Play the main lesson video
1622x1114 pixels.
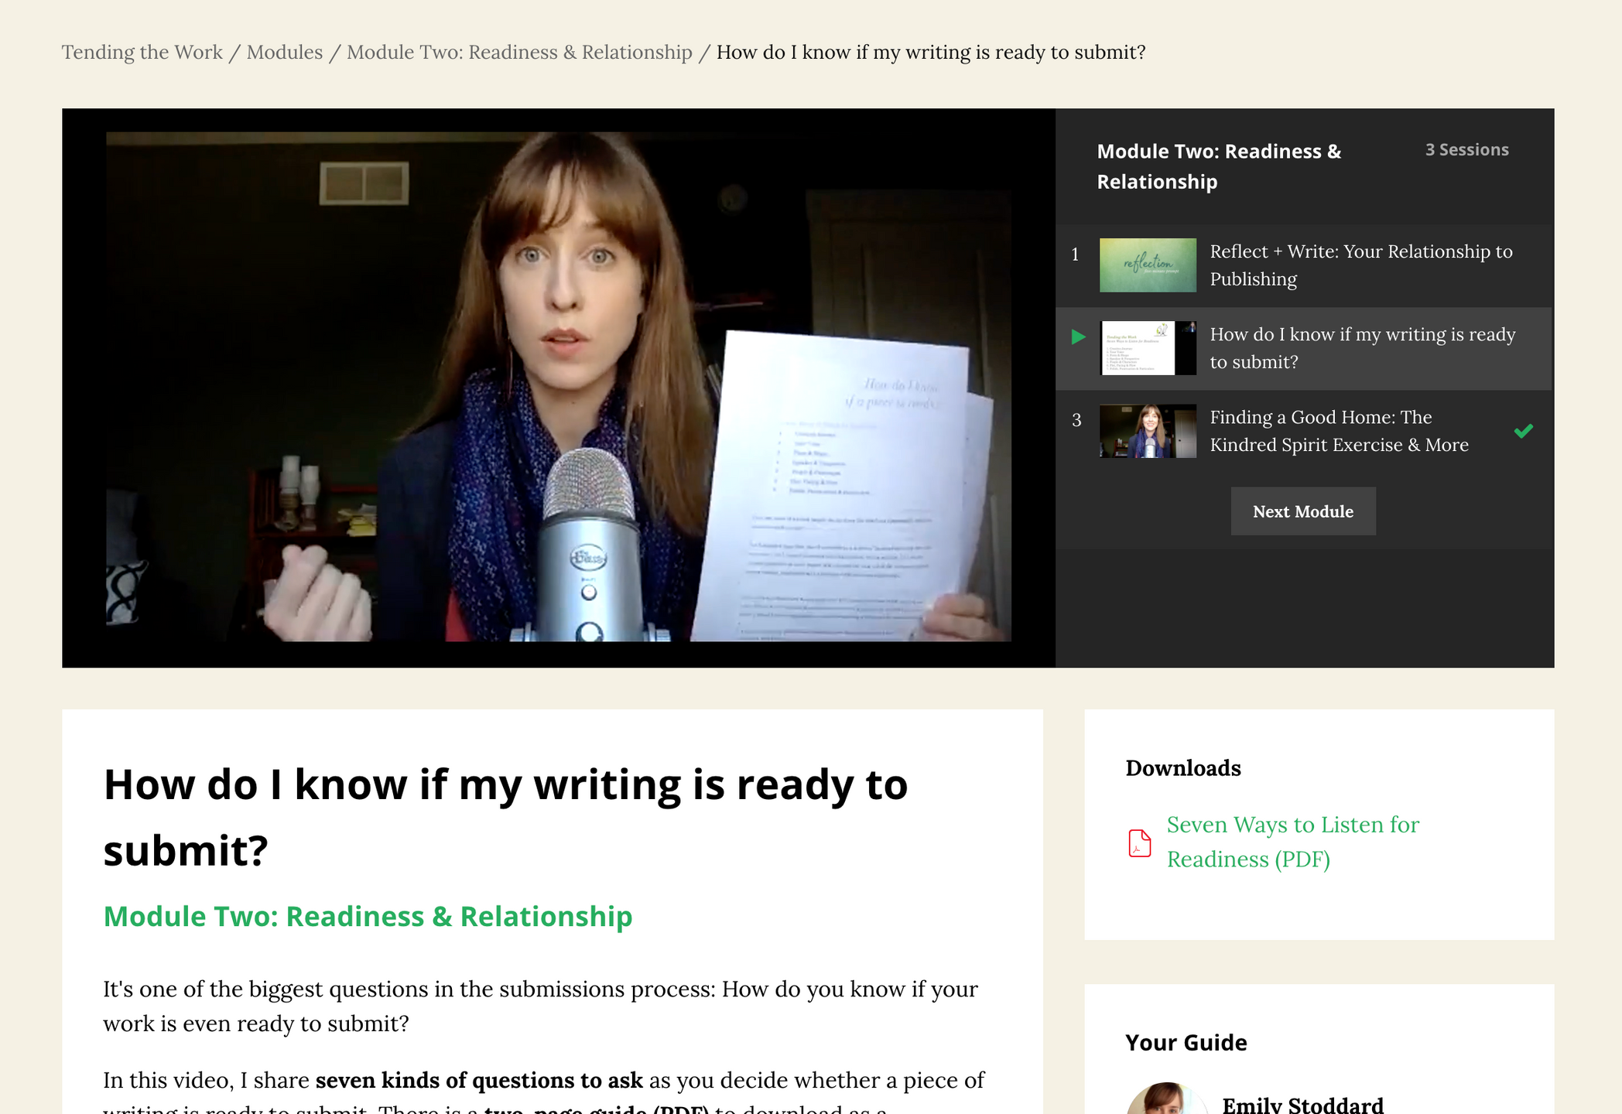point(558,387)
